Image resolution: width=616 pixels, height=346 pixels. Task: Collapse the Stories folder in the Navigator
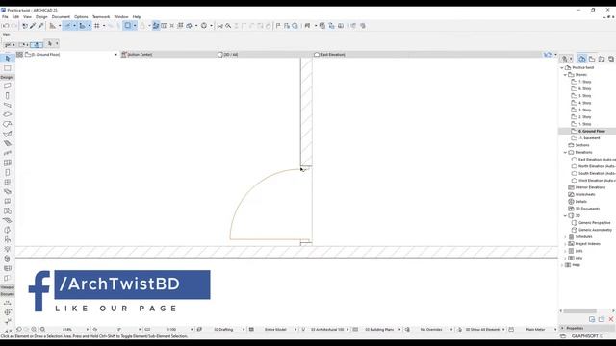click(x=565, y=75)
